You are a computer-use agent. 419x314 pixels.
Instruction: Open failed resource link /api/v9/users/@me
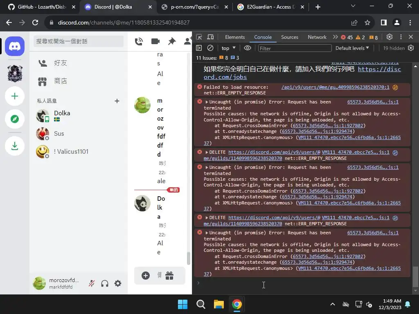pyautogui.click(x=336, y=87)
